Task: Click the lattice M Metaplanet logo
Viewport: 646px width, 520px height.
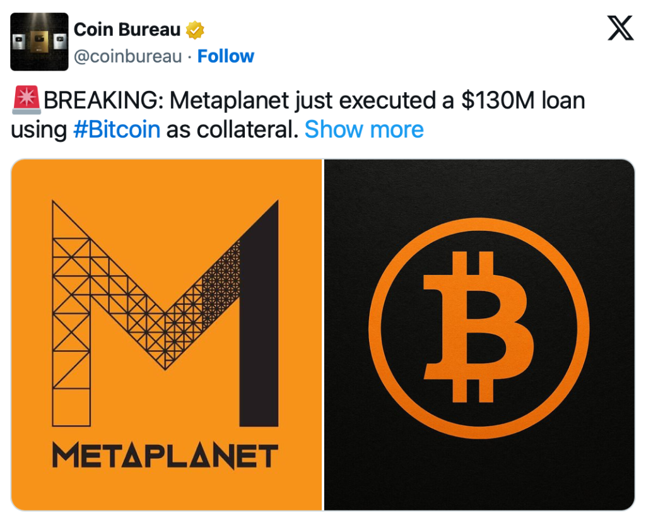Action: (165, 312)
